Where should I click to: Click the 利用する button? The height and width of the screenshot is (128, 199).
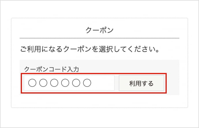[x=141, y=83]
